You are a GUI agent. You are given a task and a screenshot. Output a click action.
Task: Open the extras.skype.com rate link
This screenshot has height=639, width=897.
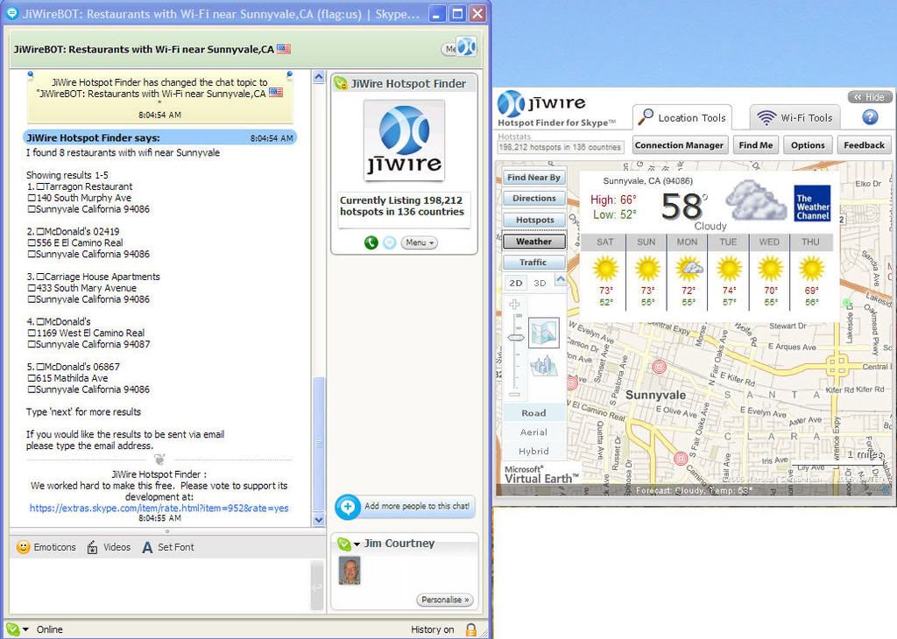coord(159,508)
